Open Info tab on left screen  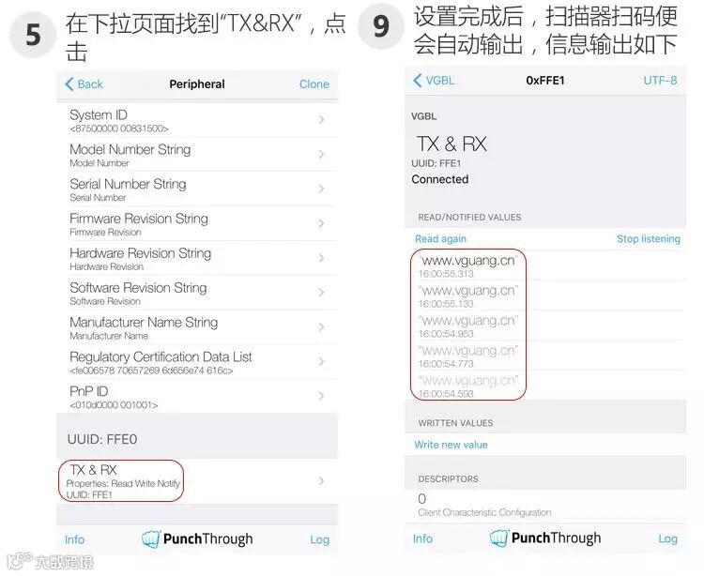point(74,539)
